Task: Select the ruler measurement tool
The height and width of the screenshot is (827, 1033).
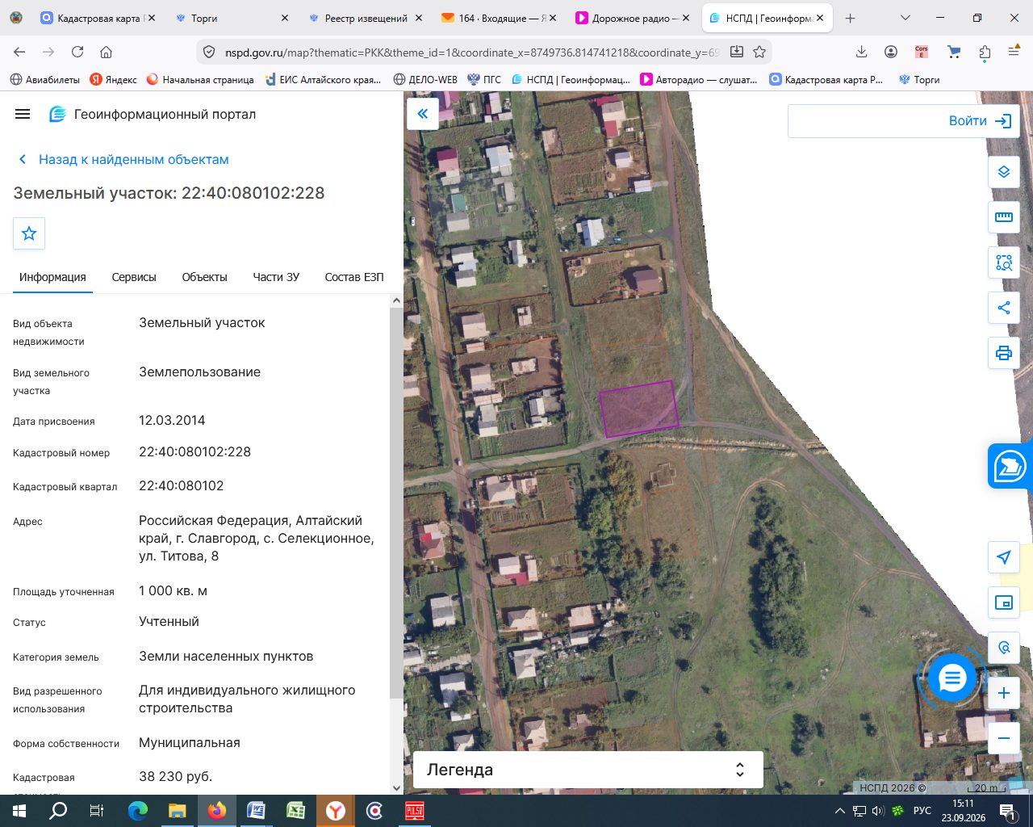Action: pos(1004,217)
